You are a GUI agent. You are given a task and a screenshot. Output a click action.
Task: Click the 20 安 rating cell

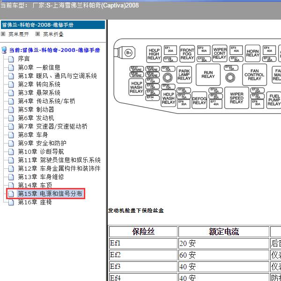224,244
